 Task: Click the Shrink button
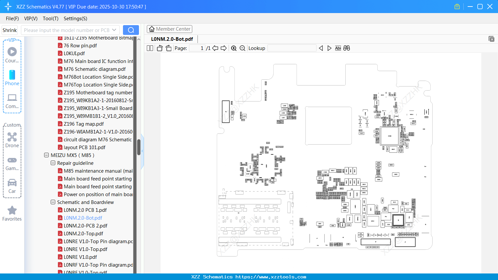(9, 30)
